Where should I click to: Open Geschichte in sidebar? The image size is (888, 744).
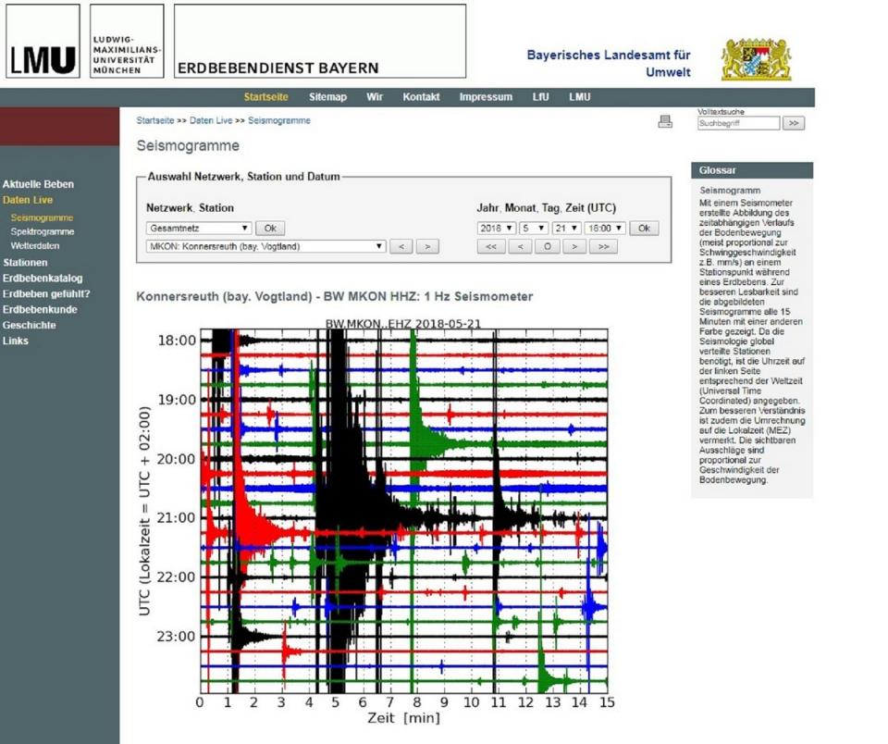click(30, 325)
